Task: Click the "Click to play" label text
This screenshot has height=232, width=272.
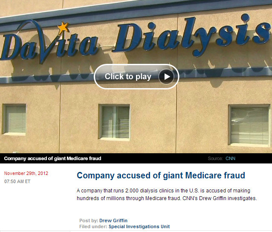Action: pos(128,77)
